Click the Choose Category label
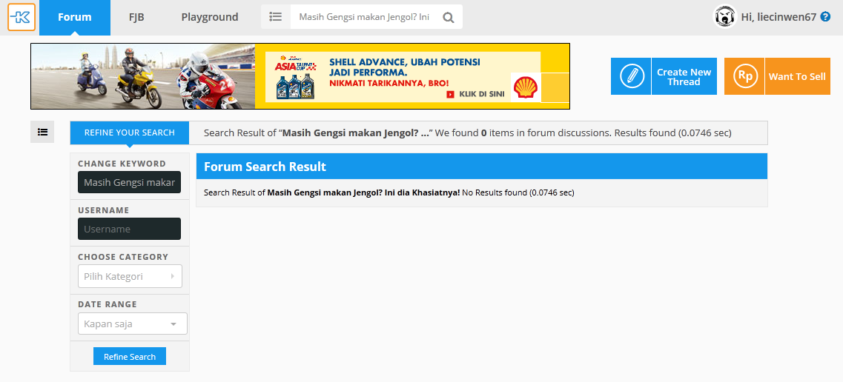The height and width of the screenshot is (382, 843). (x=123, y=257)
